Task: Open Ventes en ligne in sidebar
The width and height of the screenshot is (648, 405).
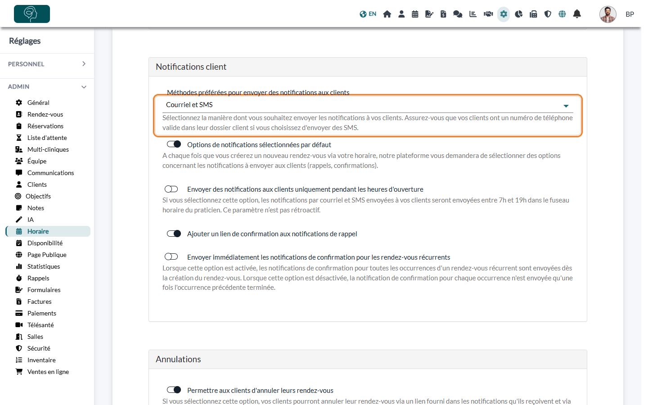Action: pyautogui.click(x=48, y=372)
